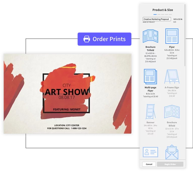Viewport: 193px width, 172px height.
Task: Open the Art Show flyer design preview
Action: coord(67,94)
